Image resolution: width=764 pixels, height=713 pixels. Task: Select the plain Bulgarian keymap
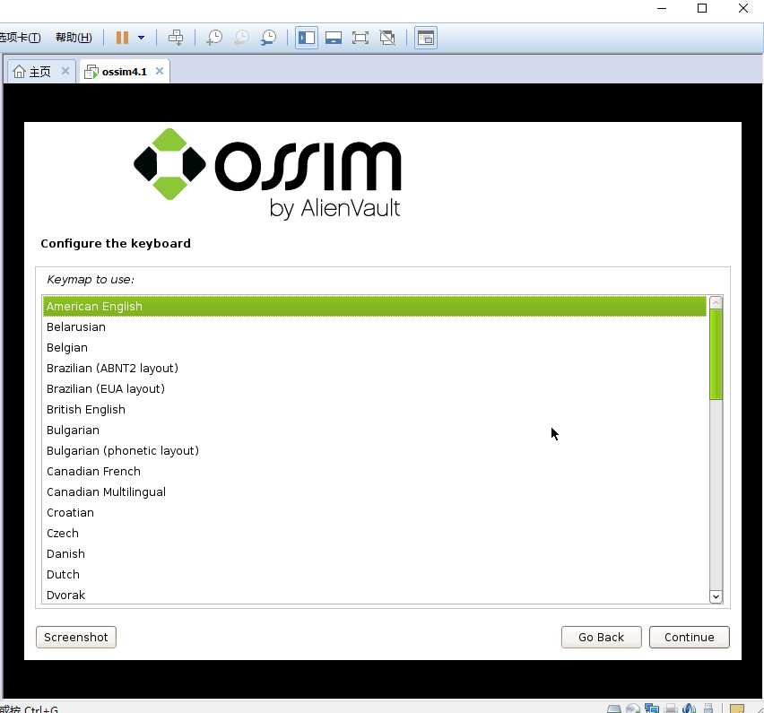tap(374, 430)
